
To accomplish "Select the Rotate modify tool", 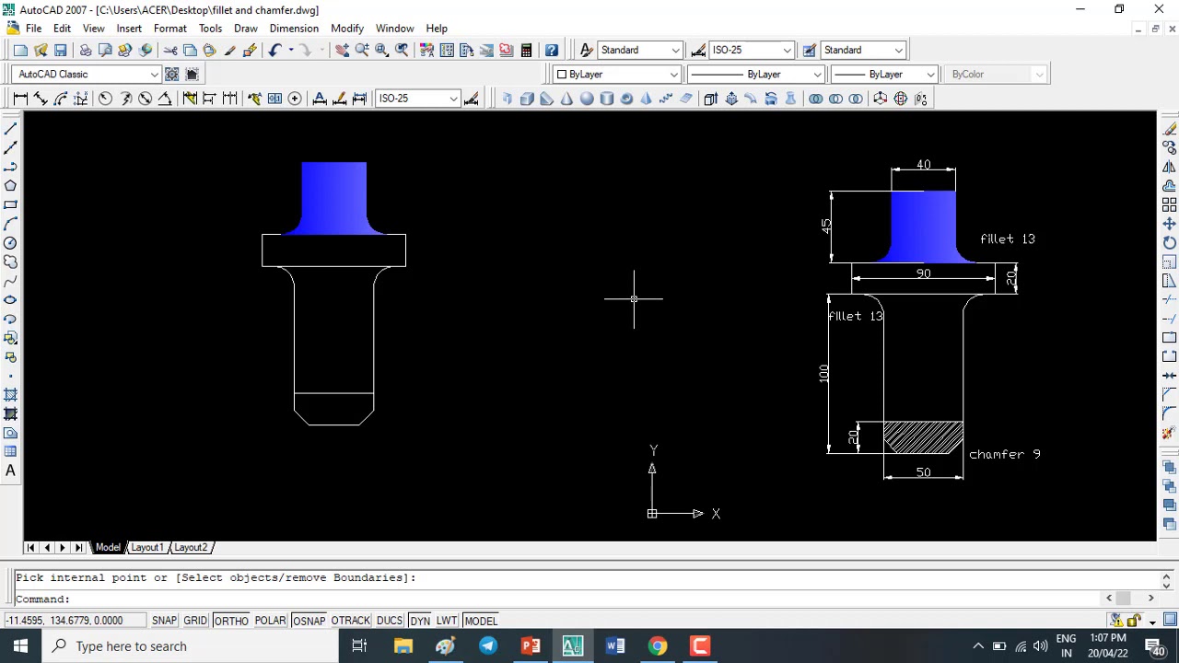I will pyautogui.click(x=1169, y=242).
